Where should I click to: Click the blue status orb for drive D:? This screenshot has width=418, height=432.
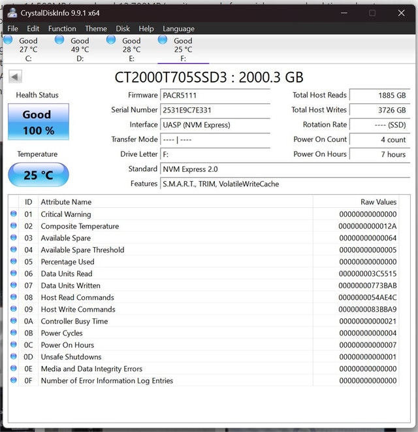(x=59, y=40)
